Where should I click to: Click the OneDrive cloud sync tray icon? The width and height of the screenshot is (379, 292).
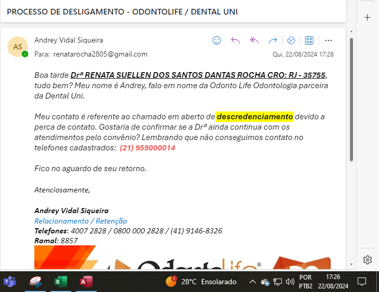[265, 282]
